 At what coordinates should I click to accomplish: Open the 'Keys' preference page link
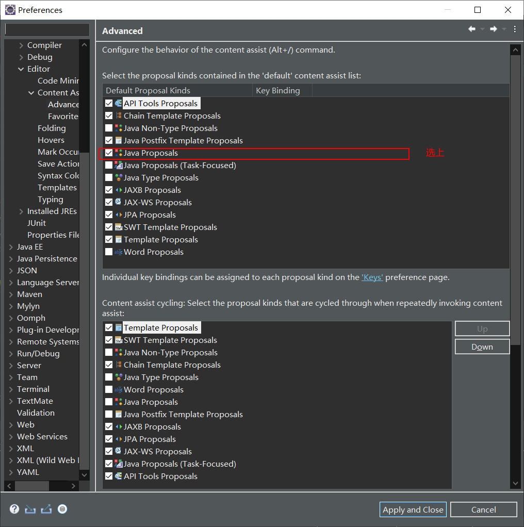(372, 277)
